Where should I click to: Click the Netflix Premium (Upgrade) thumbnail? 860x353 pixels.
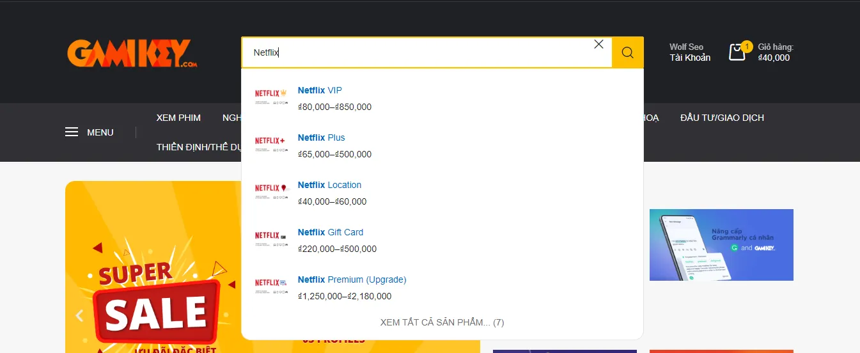point(271,287)
